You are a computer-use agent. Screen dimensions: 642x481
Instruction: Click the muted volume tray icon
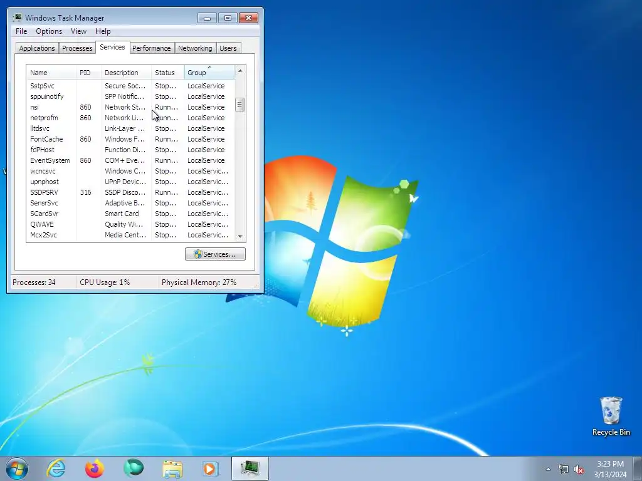[x=579, y=470]
